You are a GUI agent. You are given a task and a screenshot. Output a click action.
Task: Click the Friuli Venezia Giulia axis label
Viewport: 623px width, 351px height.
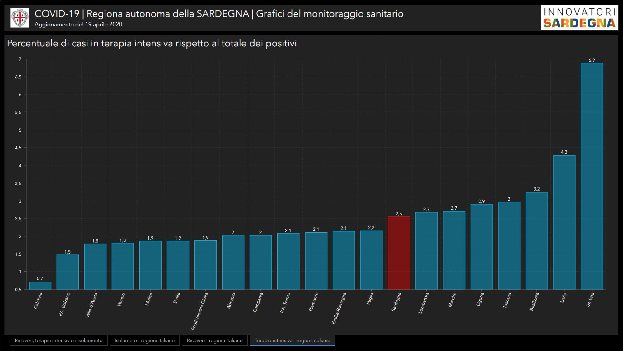[x=199, y=311]
